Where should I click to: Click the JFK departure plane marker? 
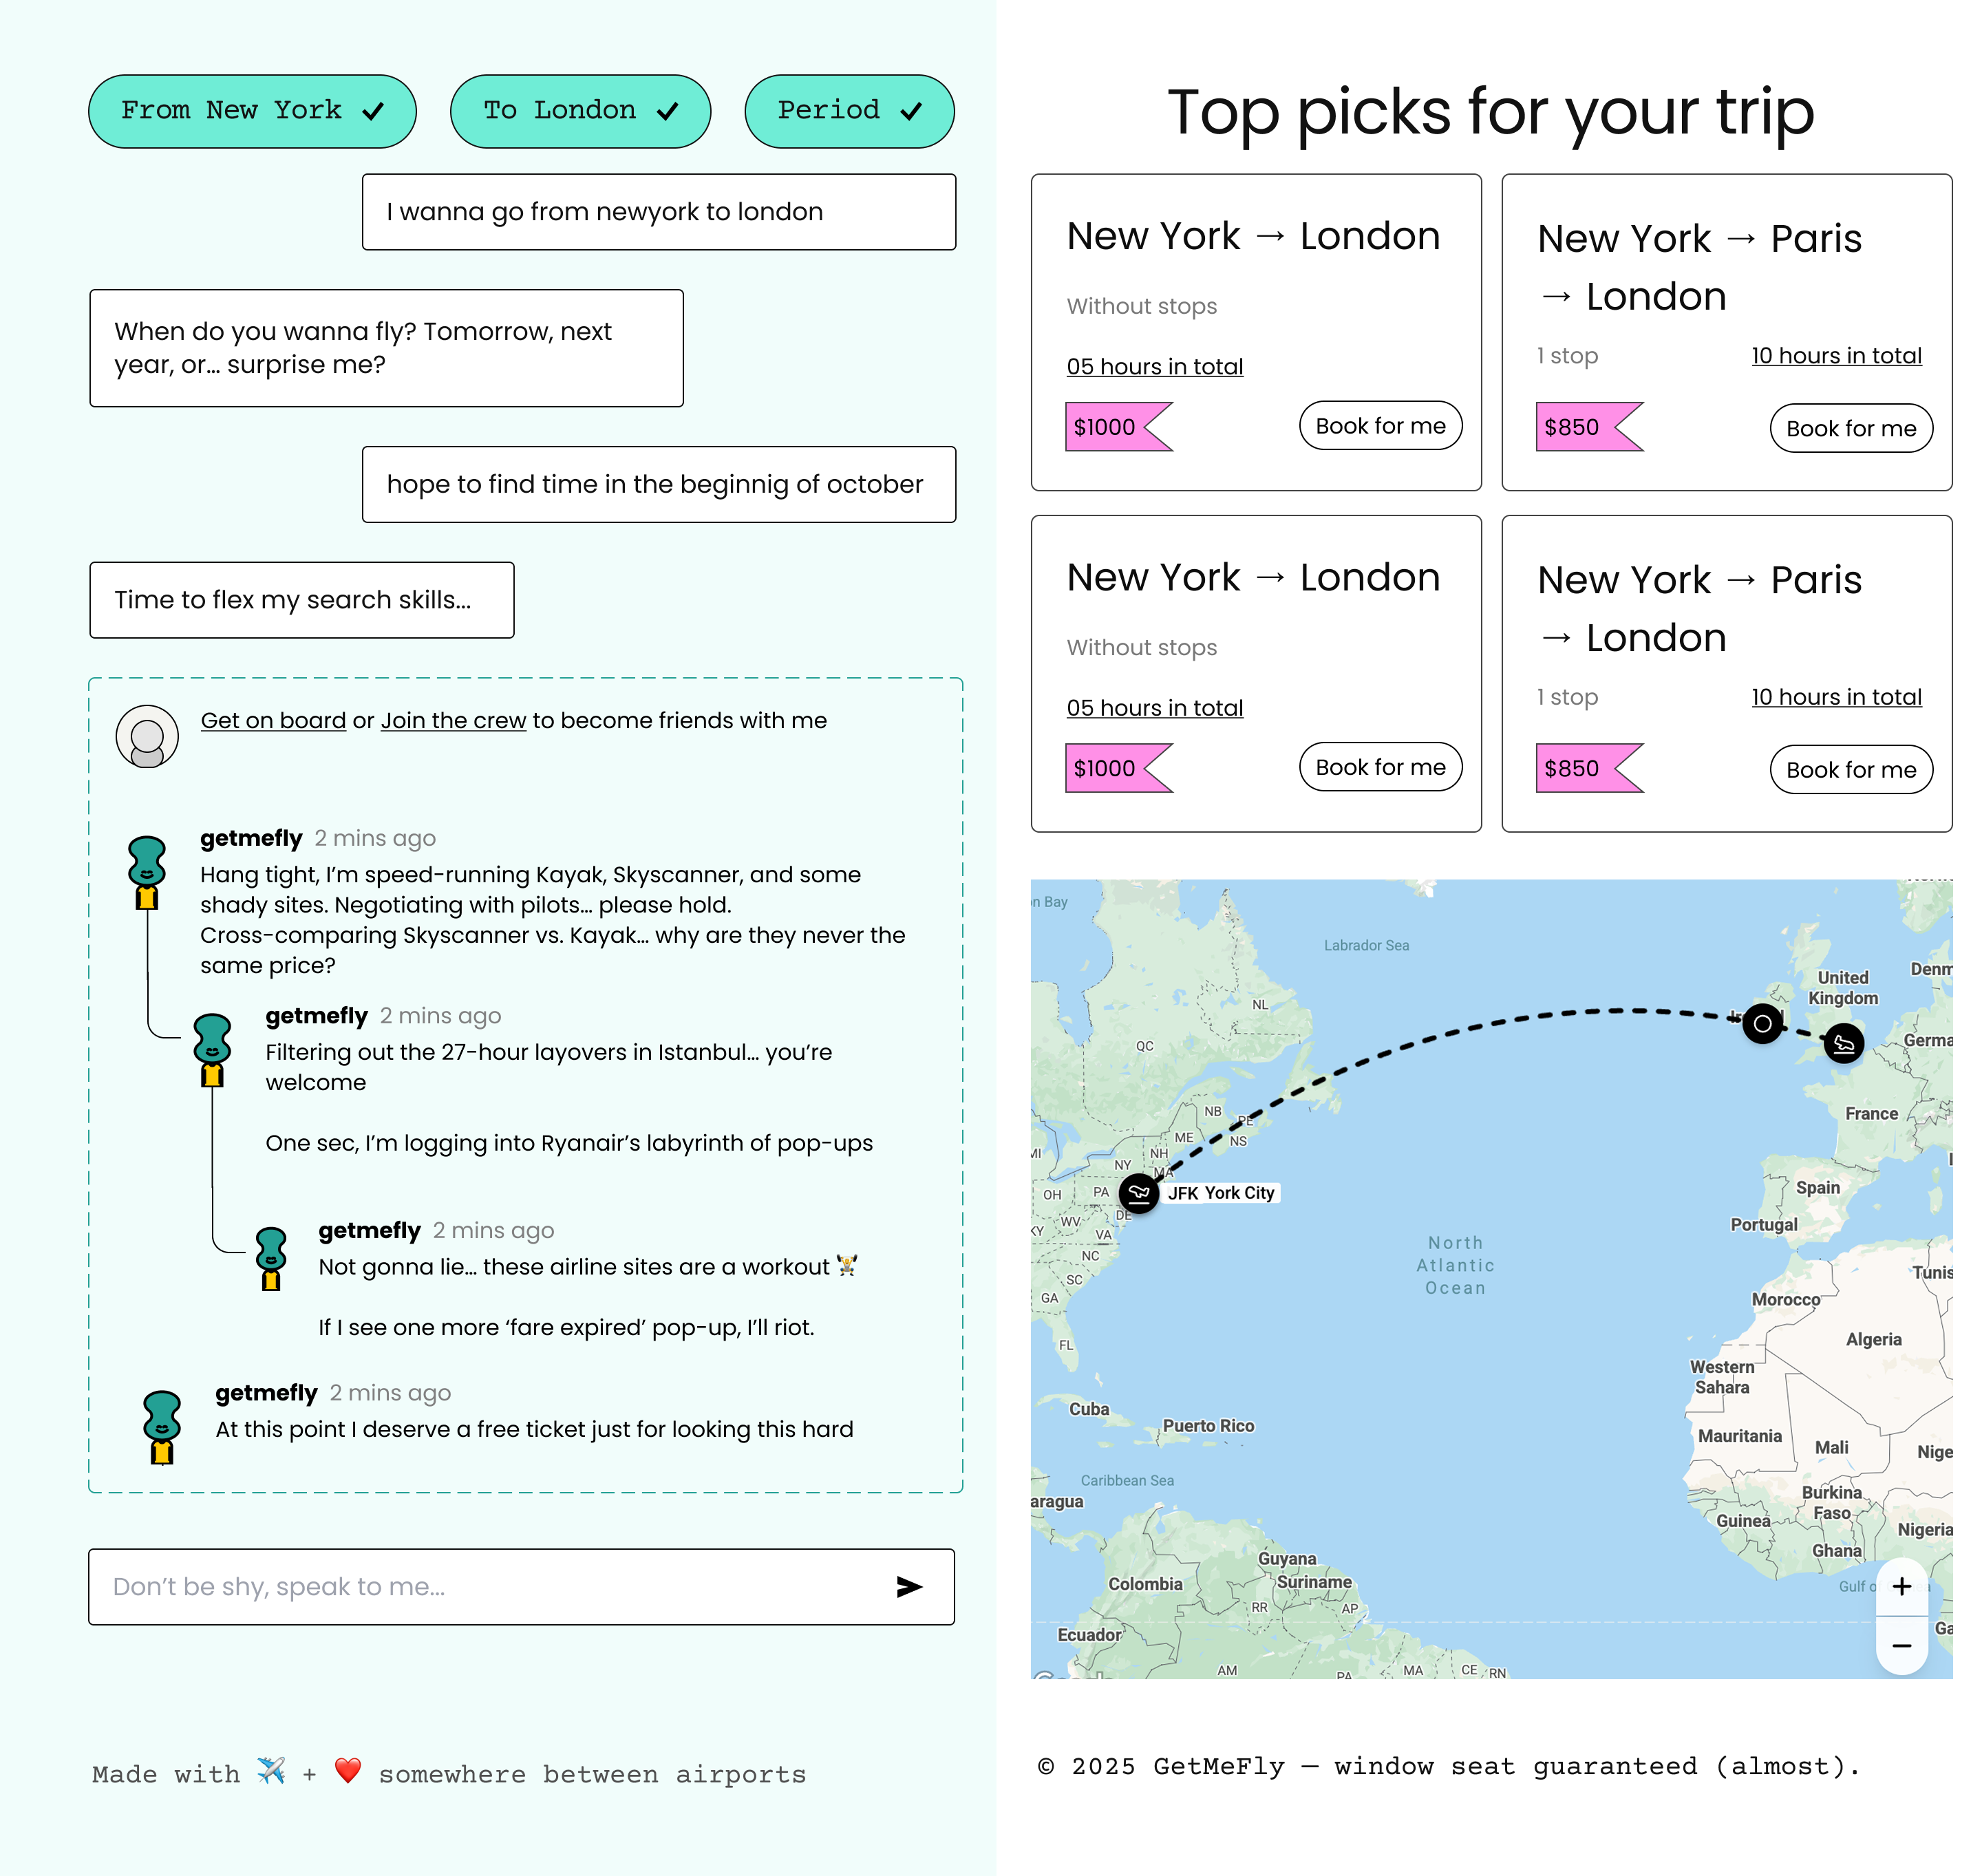coord(1138,1192)
